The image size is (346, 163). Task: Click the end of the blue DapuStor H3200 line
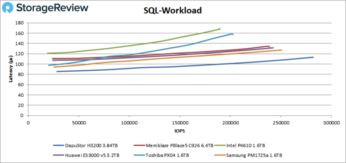[313, 57]
